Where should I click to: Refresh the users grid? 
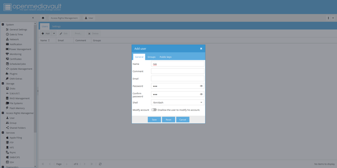tap(100, 164)
